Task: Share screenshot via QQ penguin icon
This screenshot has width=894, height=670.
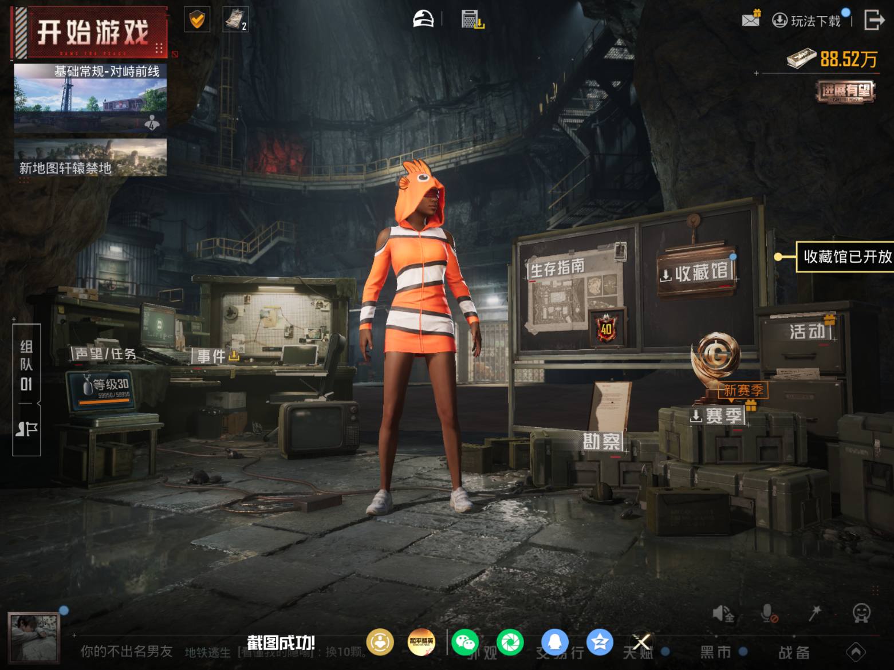Action: pyautogui.click(x=554, y=642)
